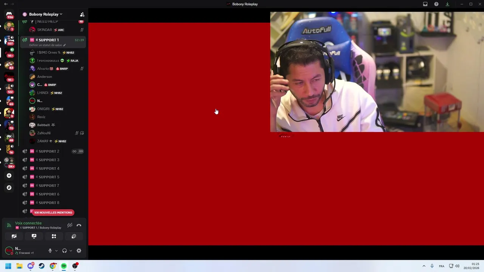Select user BobbaN in voice list
Screen dimensions: 484x272
tap(57, 125)
